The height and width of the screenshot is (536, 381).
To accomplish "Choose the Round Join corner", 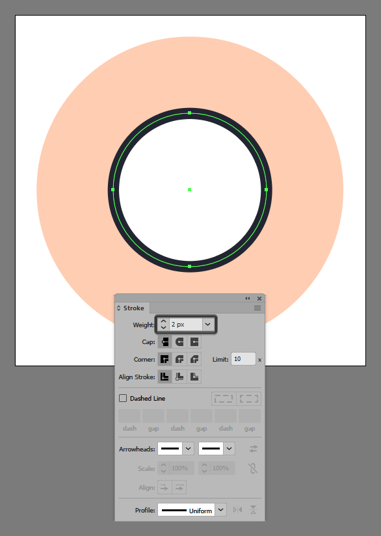I will [x=179, y=359].
